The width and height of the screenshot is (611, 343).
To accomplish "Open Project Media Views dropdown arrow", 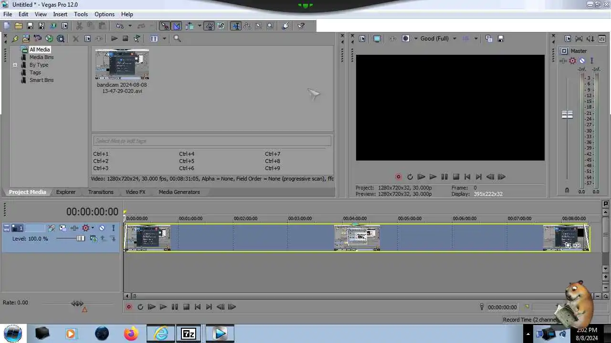I will [164, 39].
